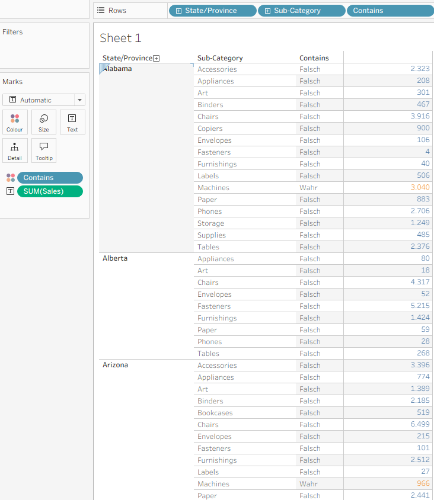Click text icon beside SUM(Sales) pill
This screenshot has height=500, width=434.
10,191
